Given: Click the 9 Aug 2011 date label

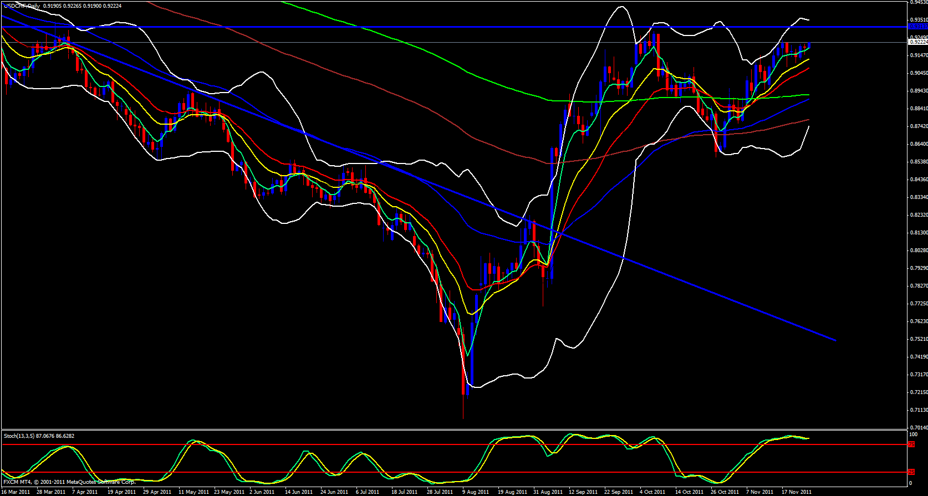Looking at the screenshot, I should pyautogui.click(x=475, y=492).
